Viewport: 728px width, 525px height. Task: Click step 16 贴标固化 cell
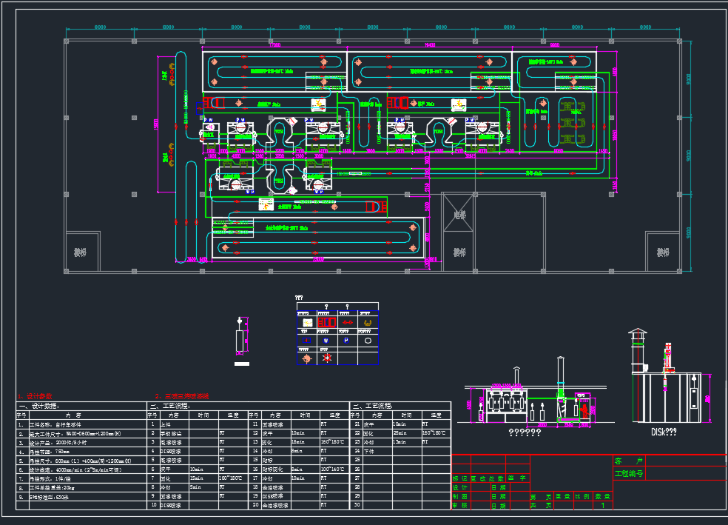coord(276,469)
